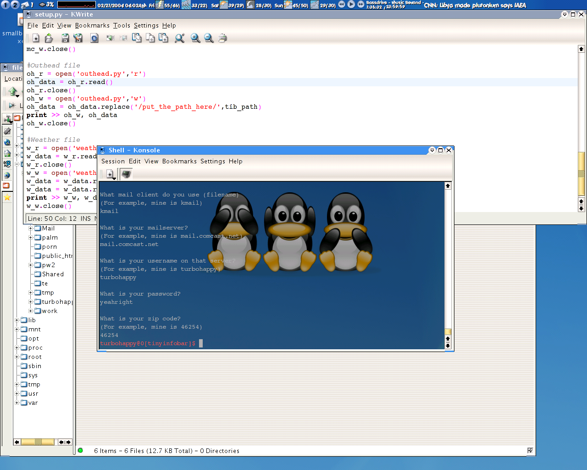Image resolution: width=587 pixels, height=470 pixels.
Task: Click Konqueror Up green arrow icon
Action: (13, 92)
